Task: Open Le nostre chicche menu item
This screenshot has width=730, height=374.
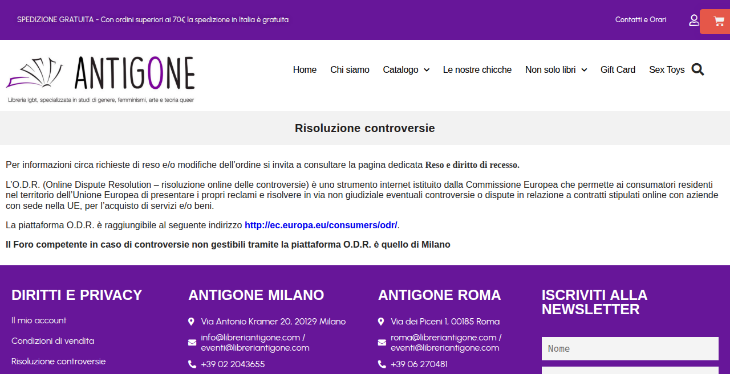Action: [x=477, y=69]
